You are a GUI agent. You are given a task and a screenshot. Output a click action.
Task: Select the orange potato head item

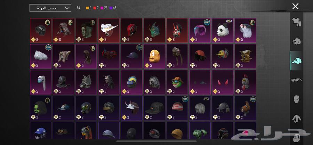(154, 56)
